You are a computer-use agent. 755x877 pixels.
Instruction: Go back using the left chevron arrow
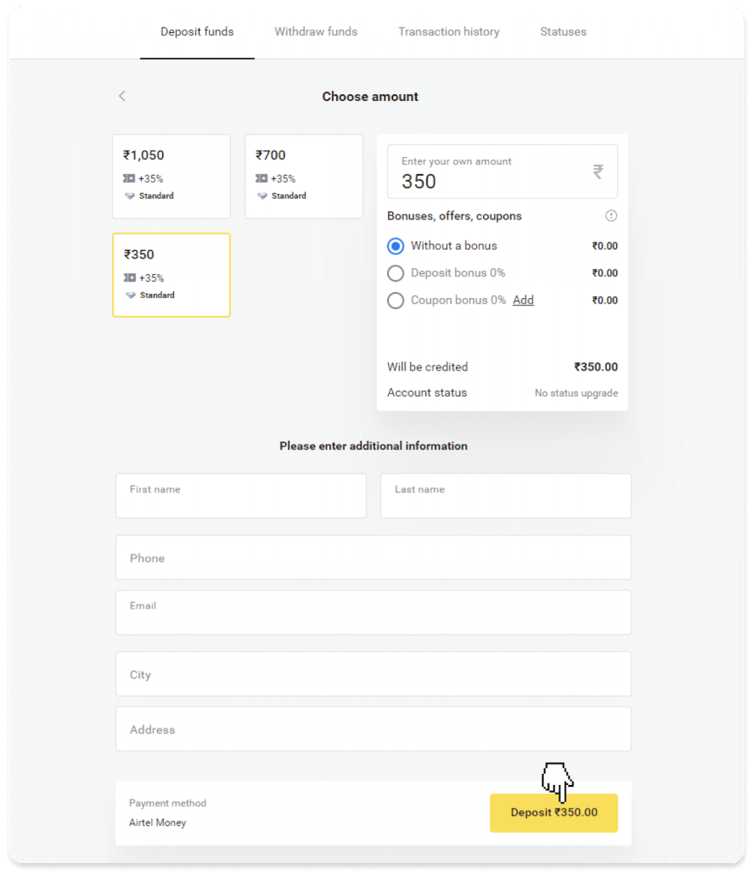[122, 96]
